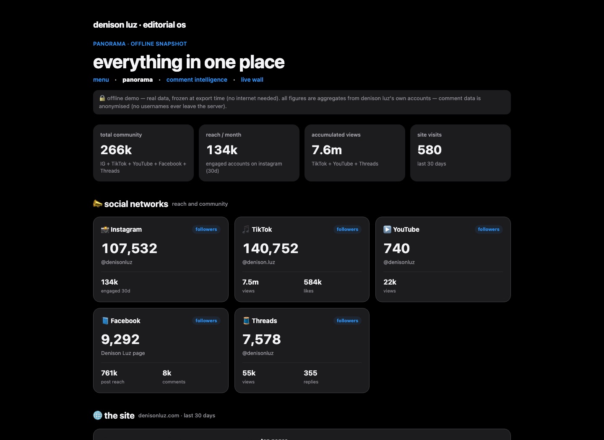
Task: Click the Facebook book icon
Action: (x=105, y=321)
